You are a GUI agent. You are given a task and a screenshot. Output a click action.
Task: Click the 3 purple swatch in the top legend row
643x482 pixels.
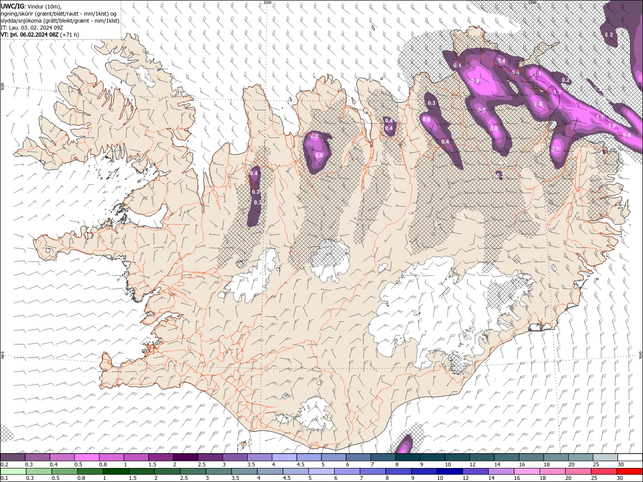click(235, 457)
